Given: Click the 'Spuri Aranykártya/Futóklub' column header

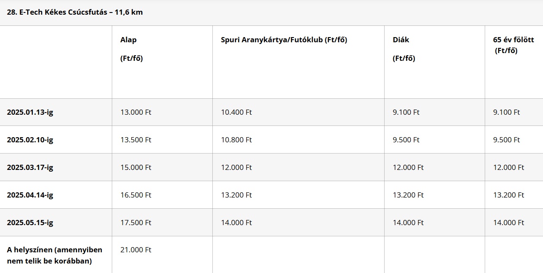Looking at the screenshot, I should (x=284, y=40).
